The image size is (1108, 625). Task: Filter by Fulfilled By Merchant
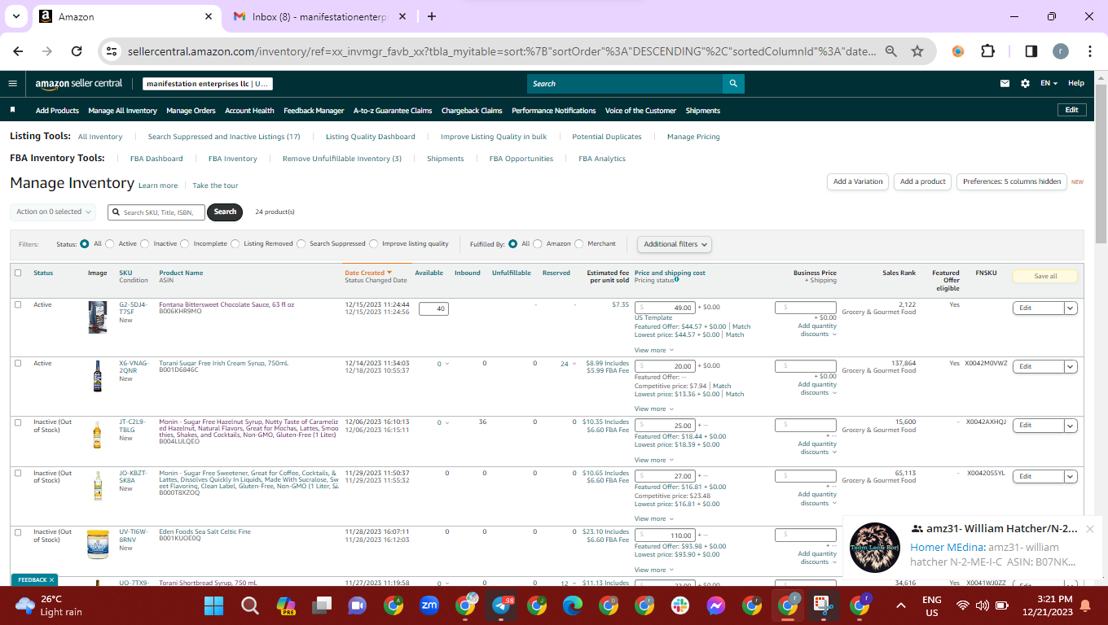[x=579, y=243]
